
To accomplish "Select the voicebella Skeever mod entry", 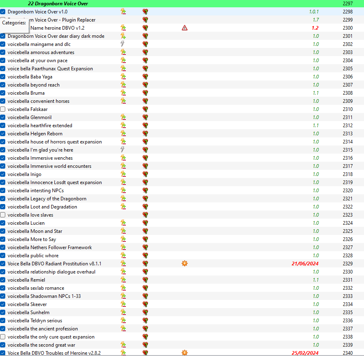I will pyautogui.click(x=27, y=304).
